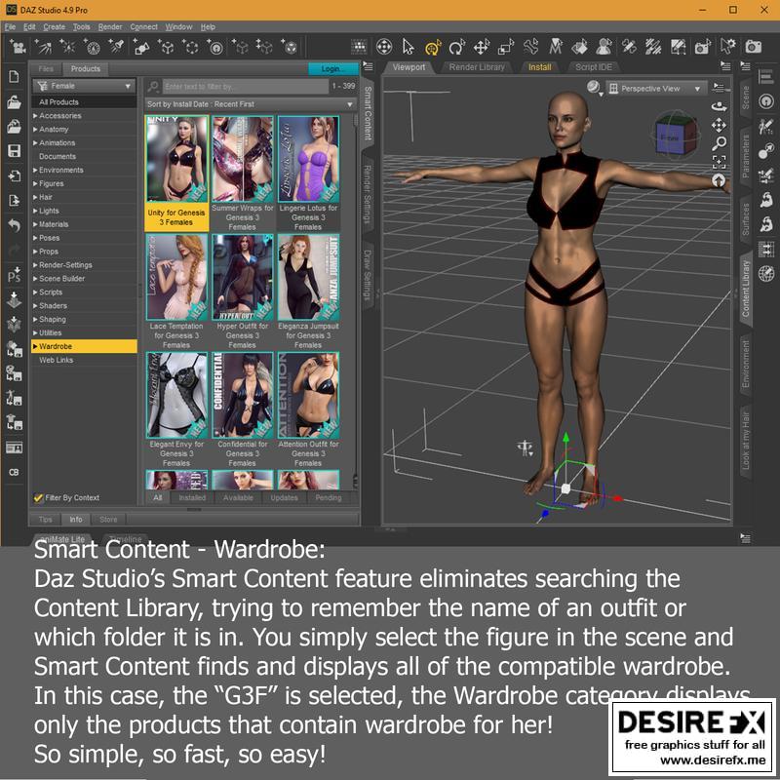Click the cursor-with-gear tool settings icon
The image size is (780, 780).
pos(727,47)
